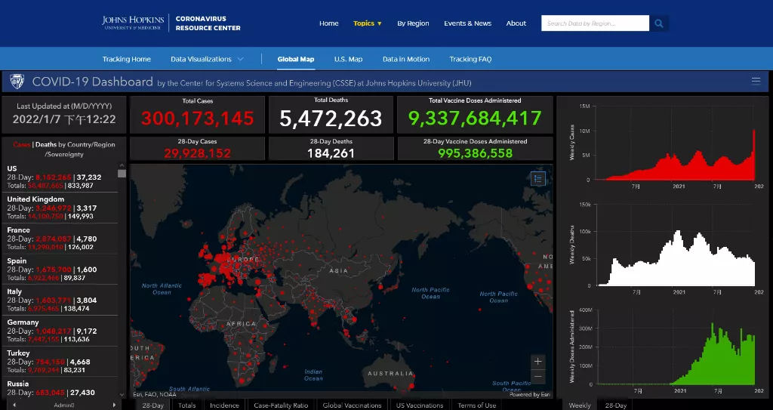
Task: Click the ASIA label on map
Action: coord(338,270)
